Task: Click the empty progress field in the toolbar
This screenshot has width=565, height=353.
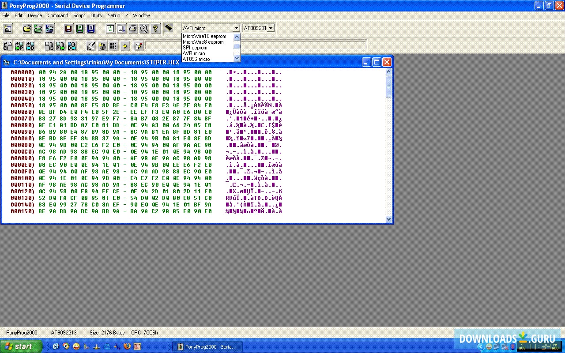Action: pos(256,45)
